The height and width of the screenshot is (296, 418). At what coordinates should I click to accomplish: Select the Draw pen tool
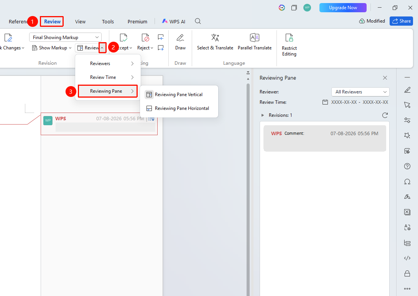pos(181,38)
